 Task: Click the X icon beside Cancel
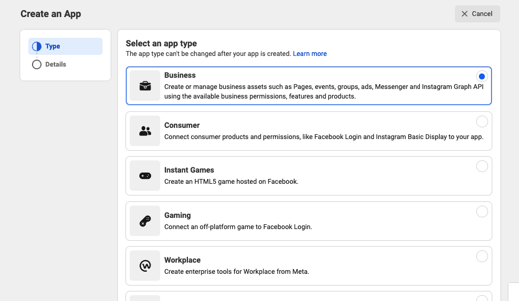coord(465,14)
